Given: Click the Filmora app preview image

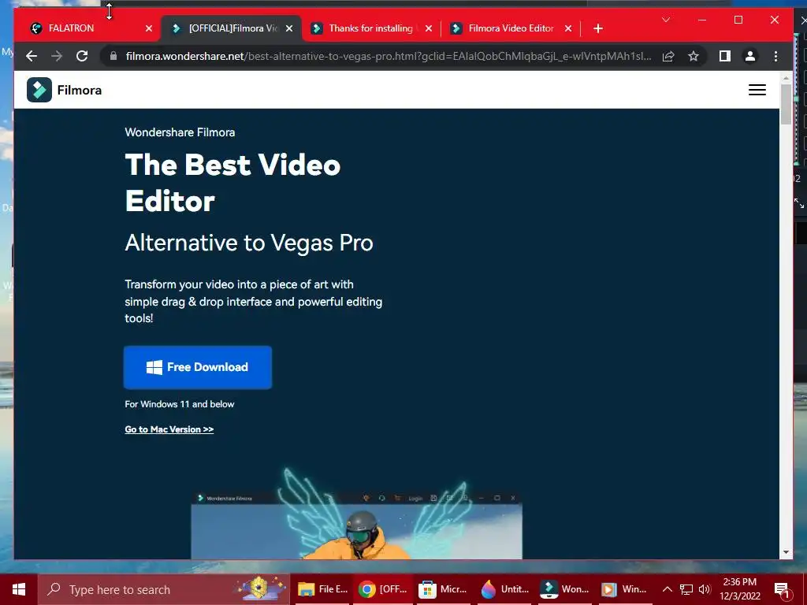Looking at the screenshot, I should point(357,525).
